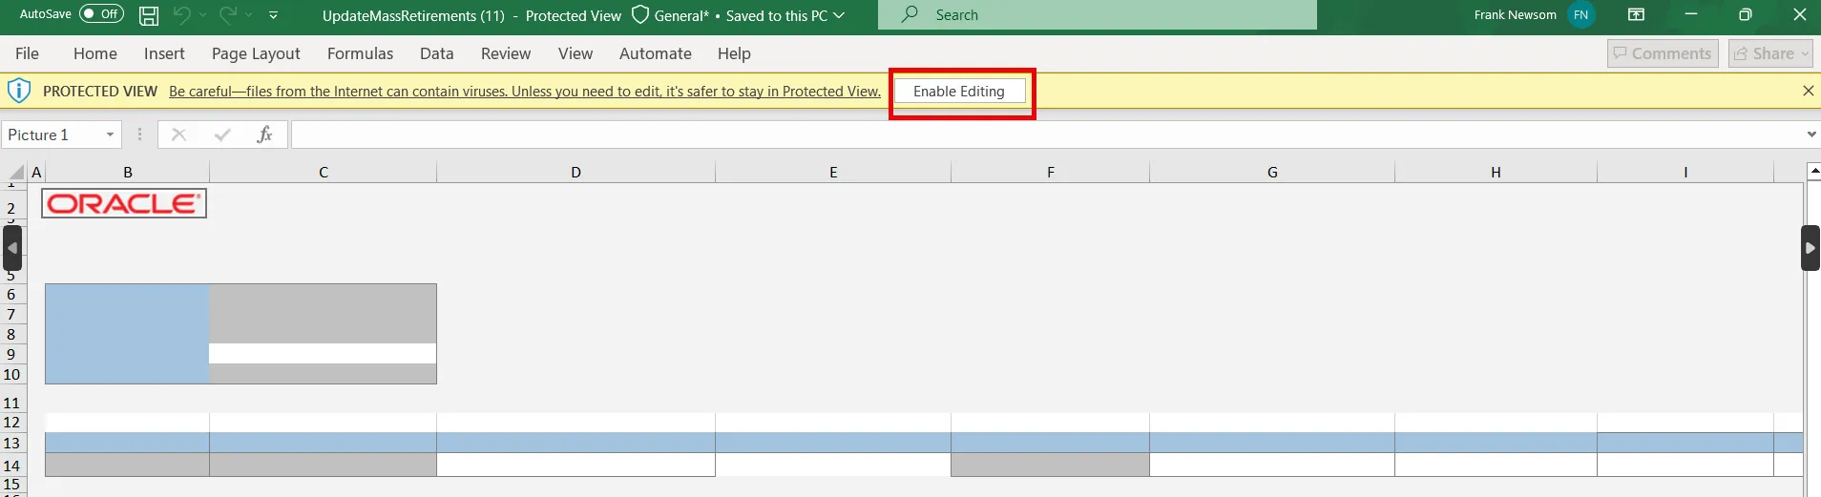
Task: Select row 13 header
Action: pyautogui.click(x=12, y=443)
